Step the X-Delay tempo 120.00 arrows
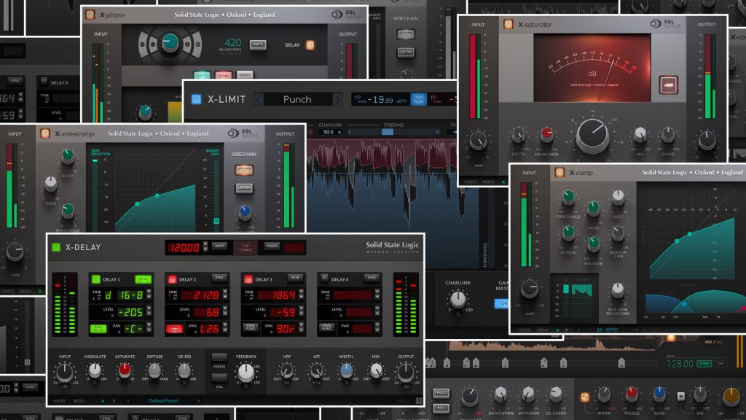The width and height of the screenshot is (746, 420). (x=205, y=246)
